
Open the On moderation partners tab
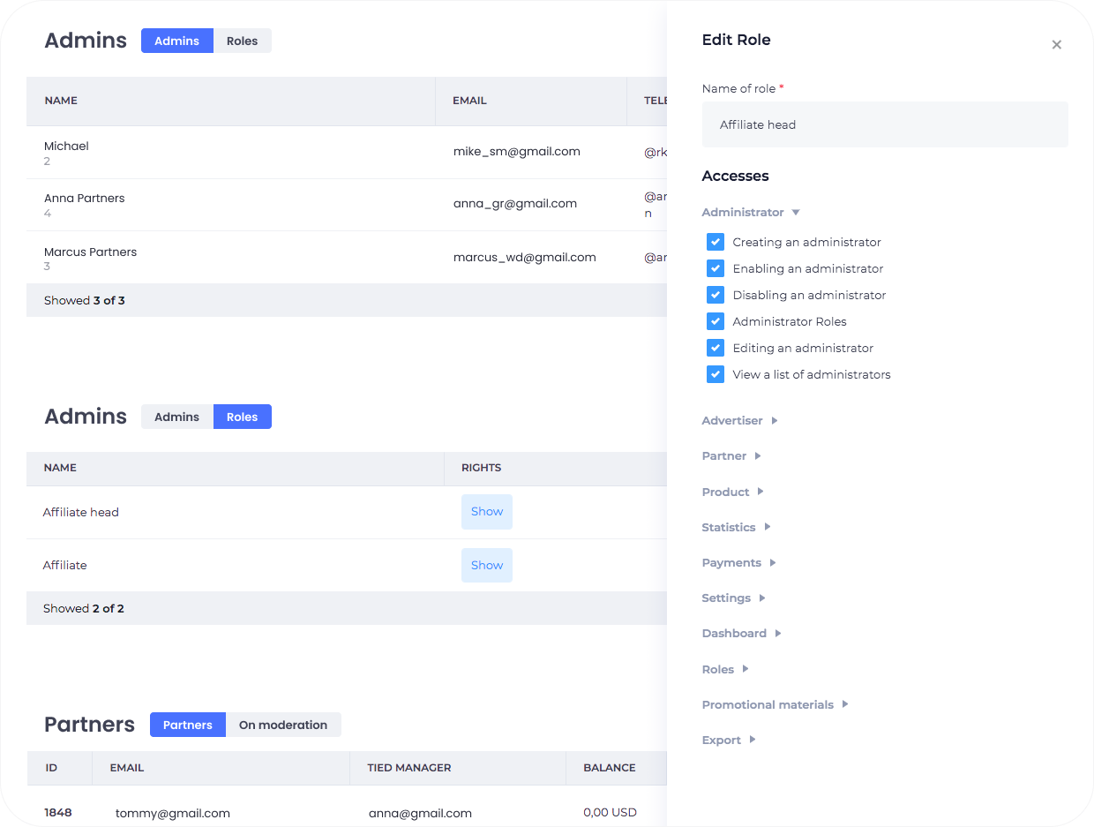click(x=282, y=725)
